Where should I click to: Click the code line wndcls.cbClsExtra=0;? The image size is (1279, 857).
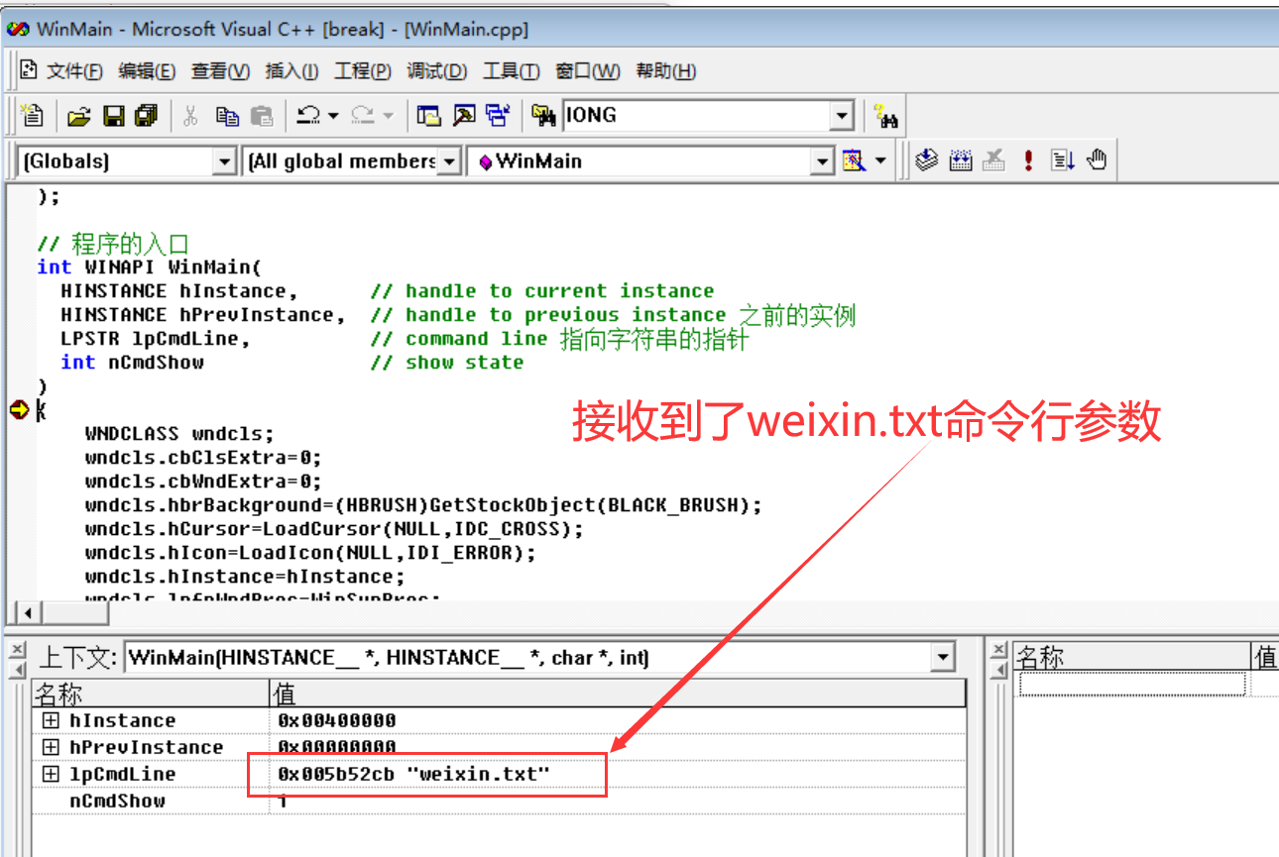point(203,458)
